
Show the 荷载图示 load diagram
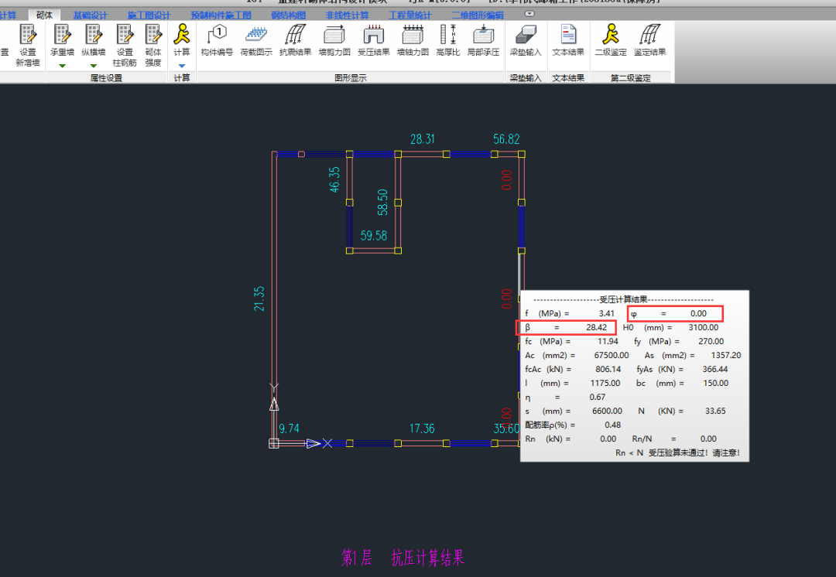256,35
